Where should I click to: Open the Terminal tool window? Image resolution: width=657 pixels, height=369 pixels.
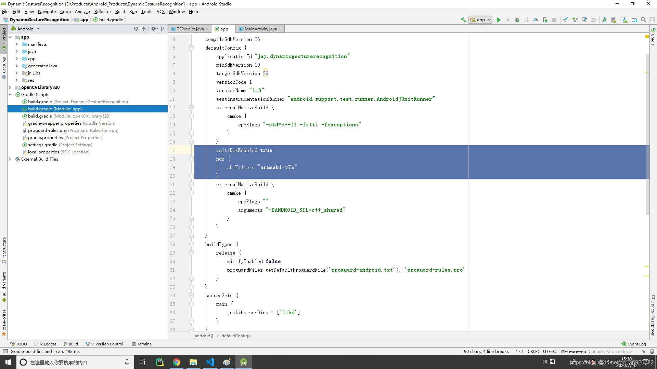click(142, 344)
